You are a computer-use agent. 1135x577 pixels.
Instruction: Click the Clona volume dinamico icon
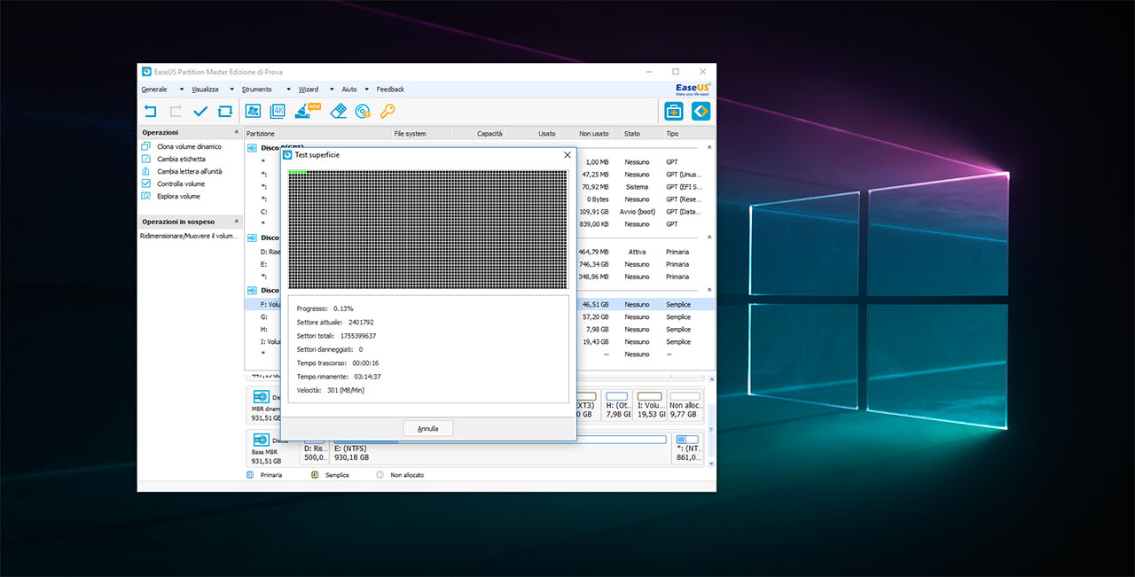tap(147, 146)
